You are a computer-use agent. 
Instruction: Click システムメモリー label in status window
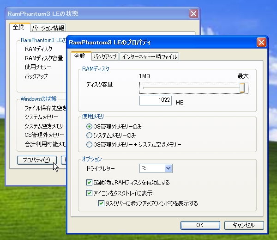[x=41, y=117]
